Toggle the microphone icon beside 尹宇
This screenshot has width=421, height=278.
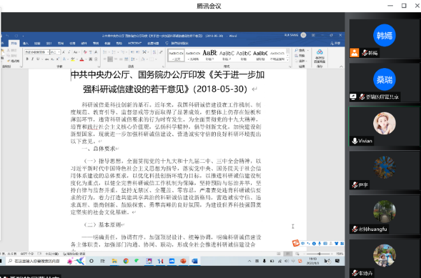[x=355, y=185]
